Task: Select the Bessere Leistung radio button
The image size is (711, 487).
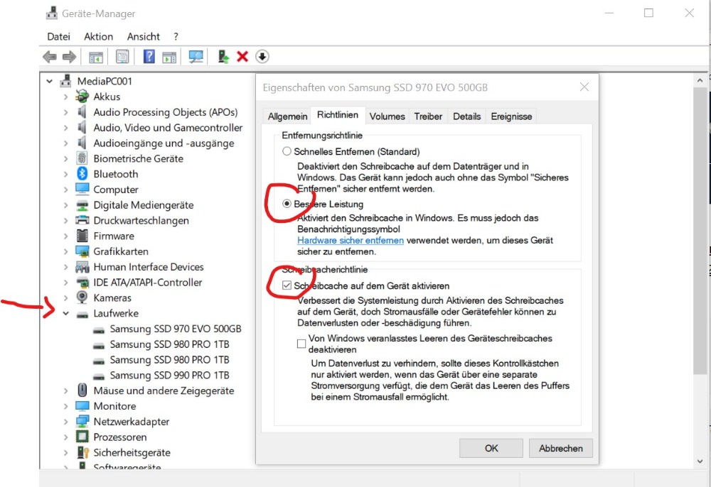Action: pyautogui.click(x=287, y=204)
